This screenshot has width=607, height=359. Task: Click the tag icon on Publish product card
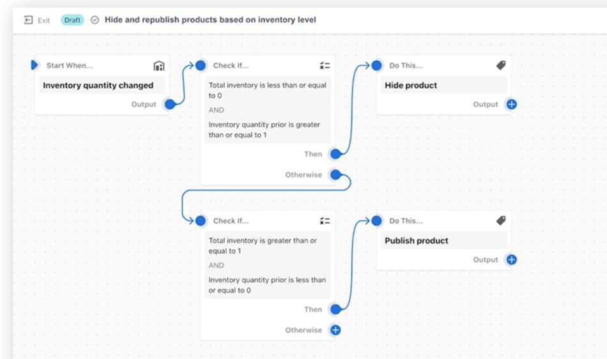[501, 220]
